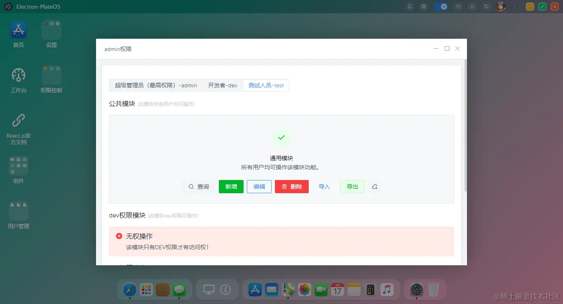
Task: Click the 新增 button
Action: tap(231, 186)
